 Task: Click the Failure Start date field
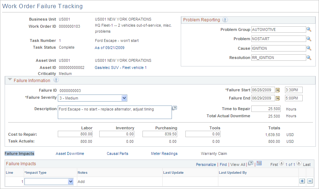point(263,90)
